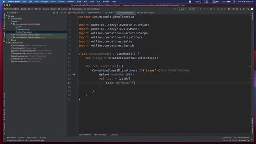Click the tool window quick-access icon bottom-left
Image resolution: width=256 pixels, height=144 pixels.
pyautogui.click(x=4, y=140)
